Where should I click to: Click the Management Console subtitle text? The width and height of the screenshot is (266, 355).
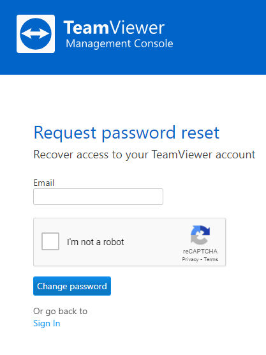coord(119,43)
